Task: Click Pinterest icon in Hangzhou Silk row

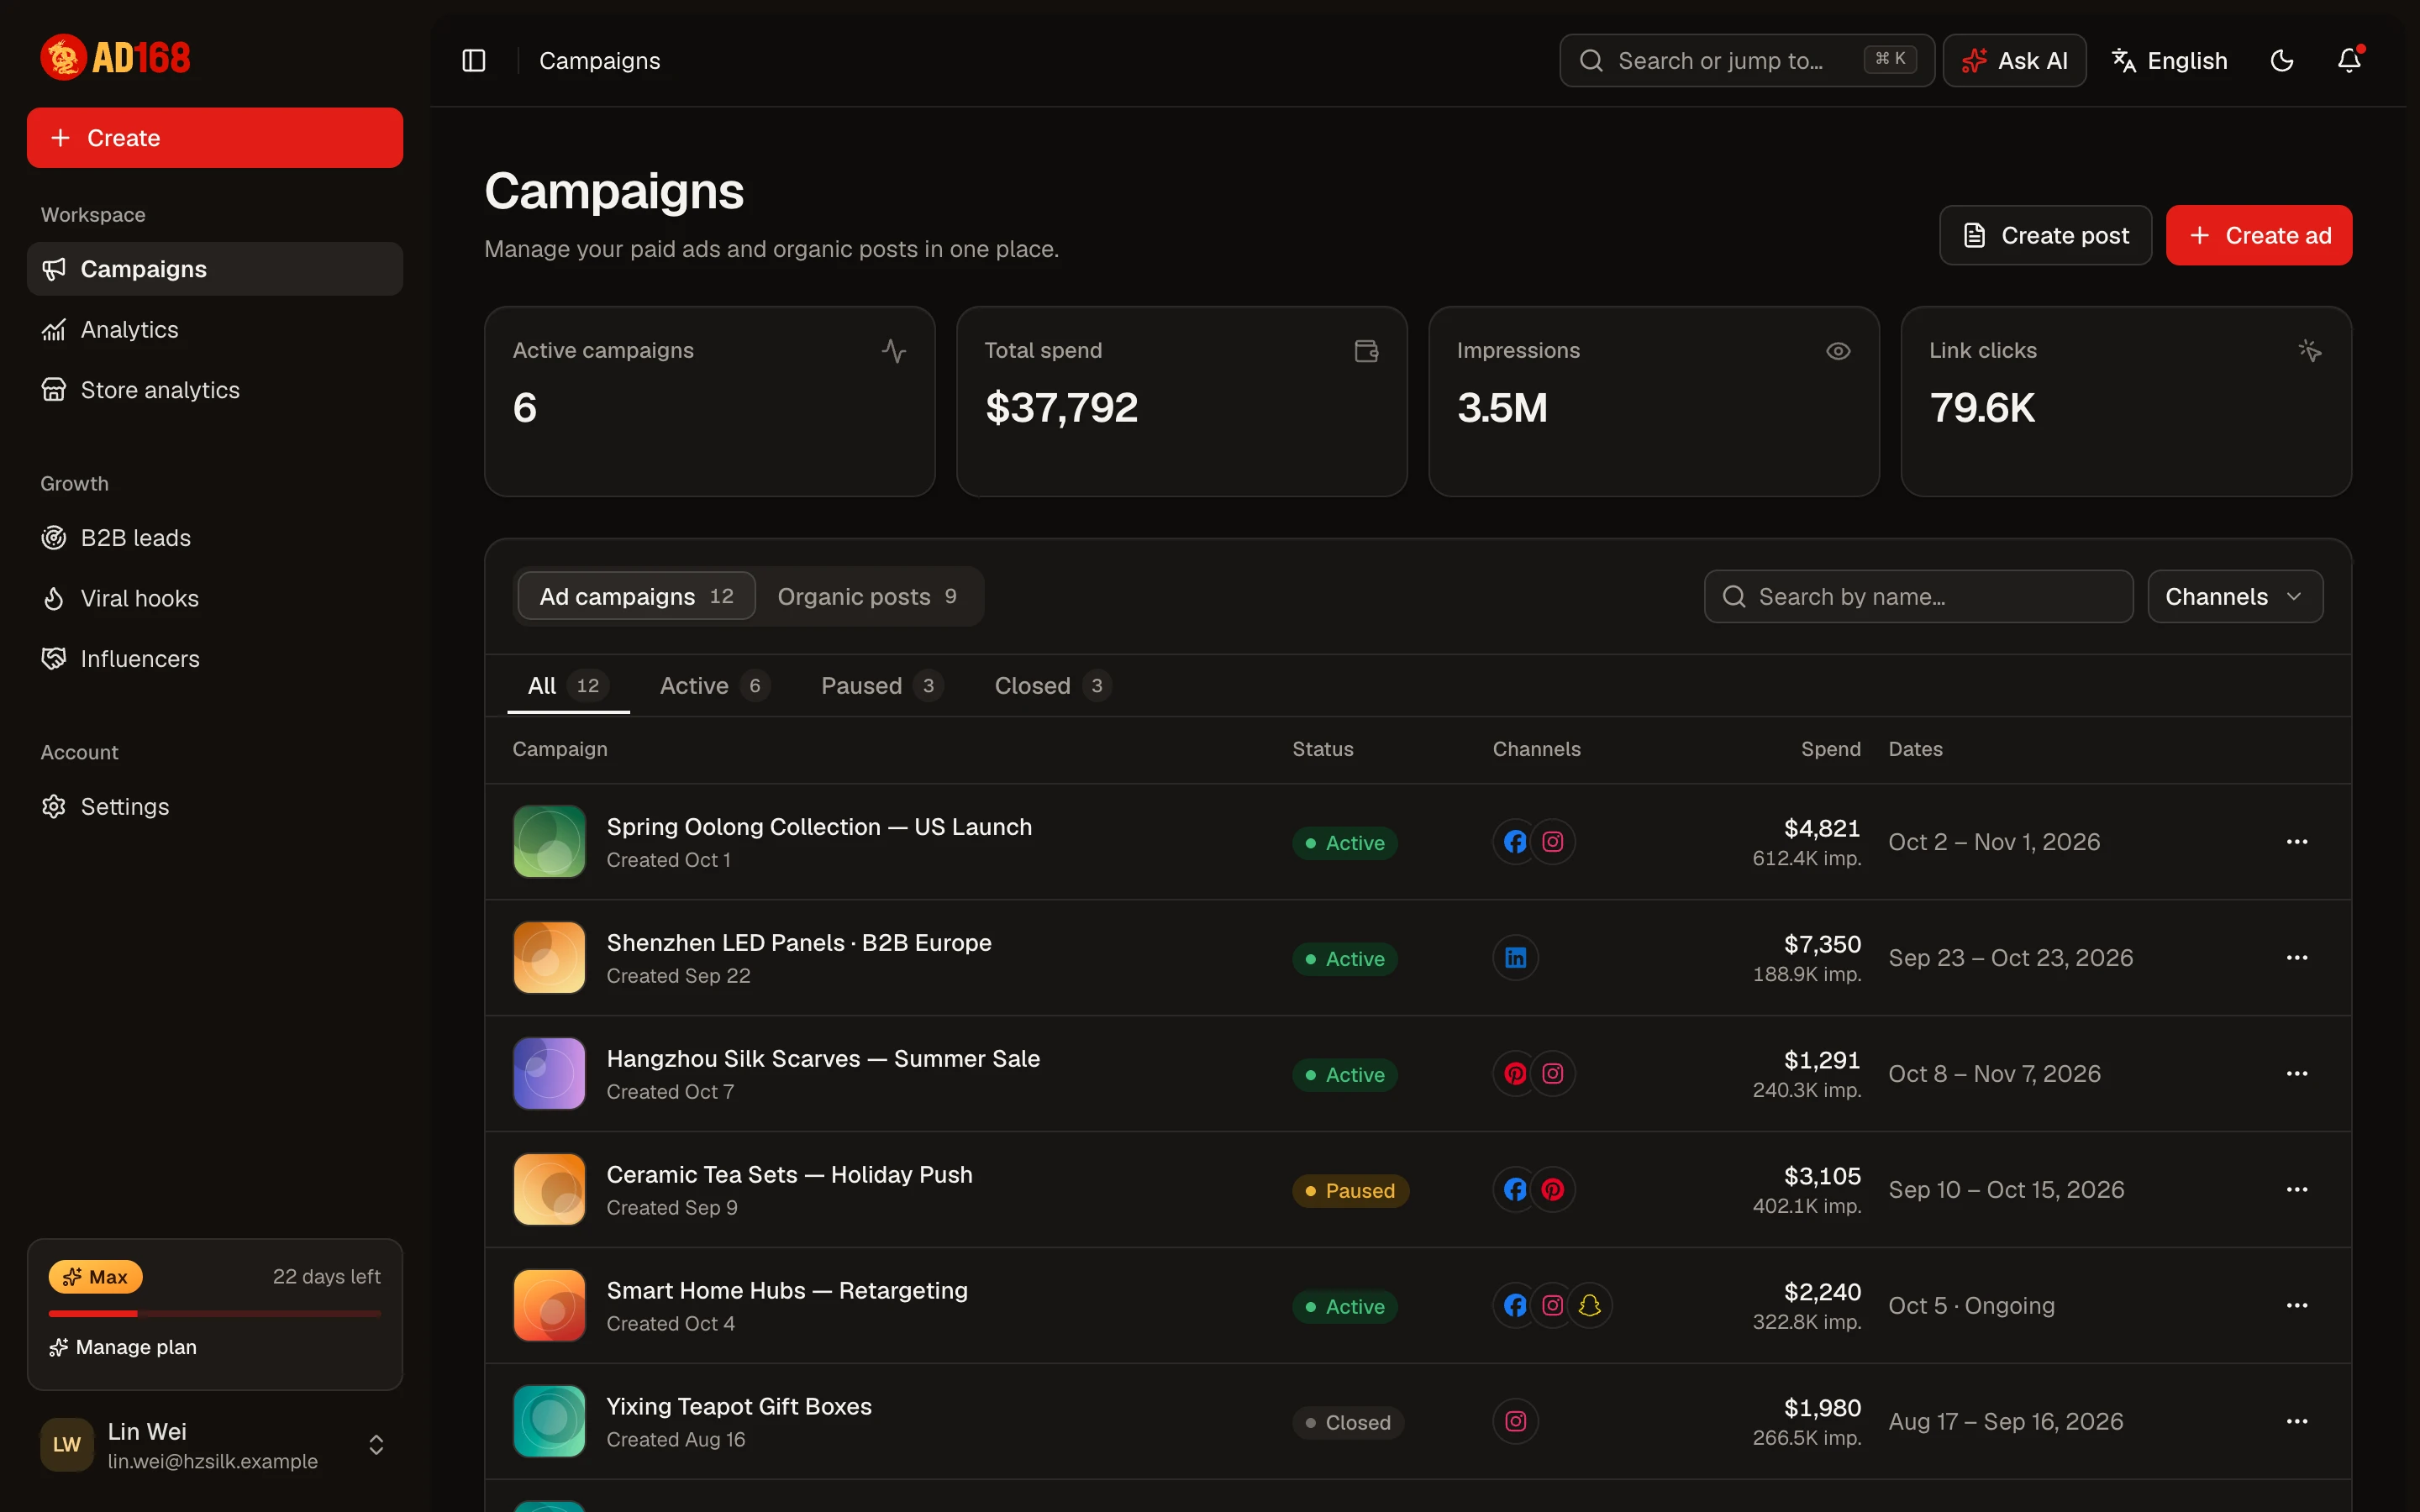Action: [1516, 1074]
